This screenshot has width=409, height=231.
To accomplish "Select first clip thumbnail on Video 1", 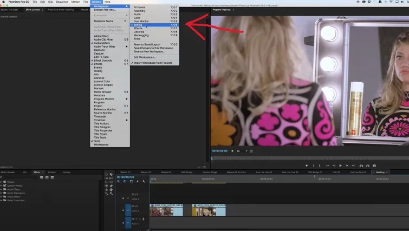I will click(162, 211).
